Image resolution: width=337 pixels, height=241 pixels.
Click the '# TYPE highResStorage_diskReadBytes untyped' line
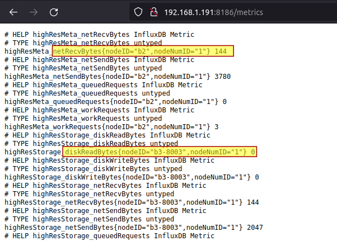pos(91,144)
